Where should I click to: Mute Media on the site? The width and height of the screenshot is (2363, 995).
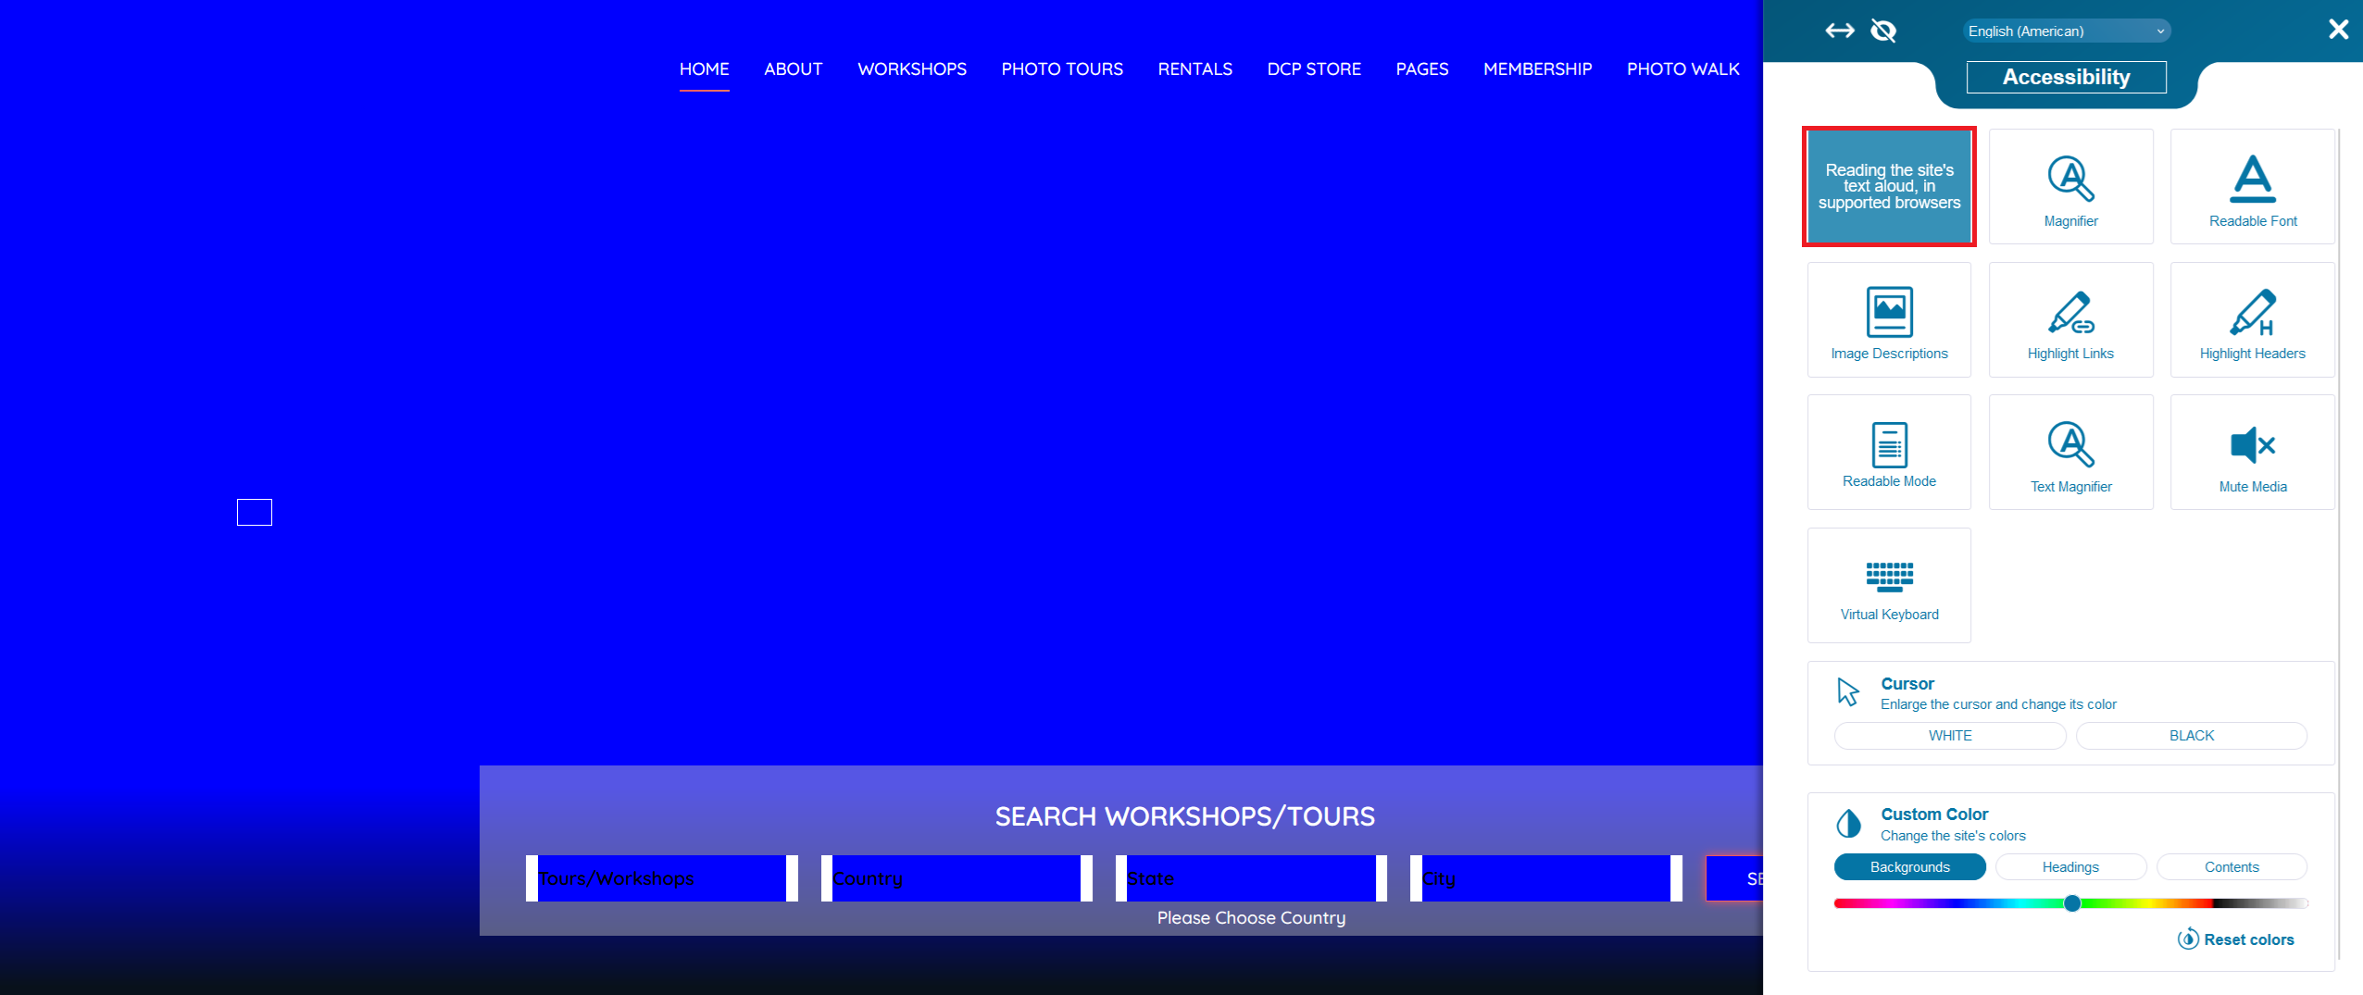click(2252, 453)
